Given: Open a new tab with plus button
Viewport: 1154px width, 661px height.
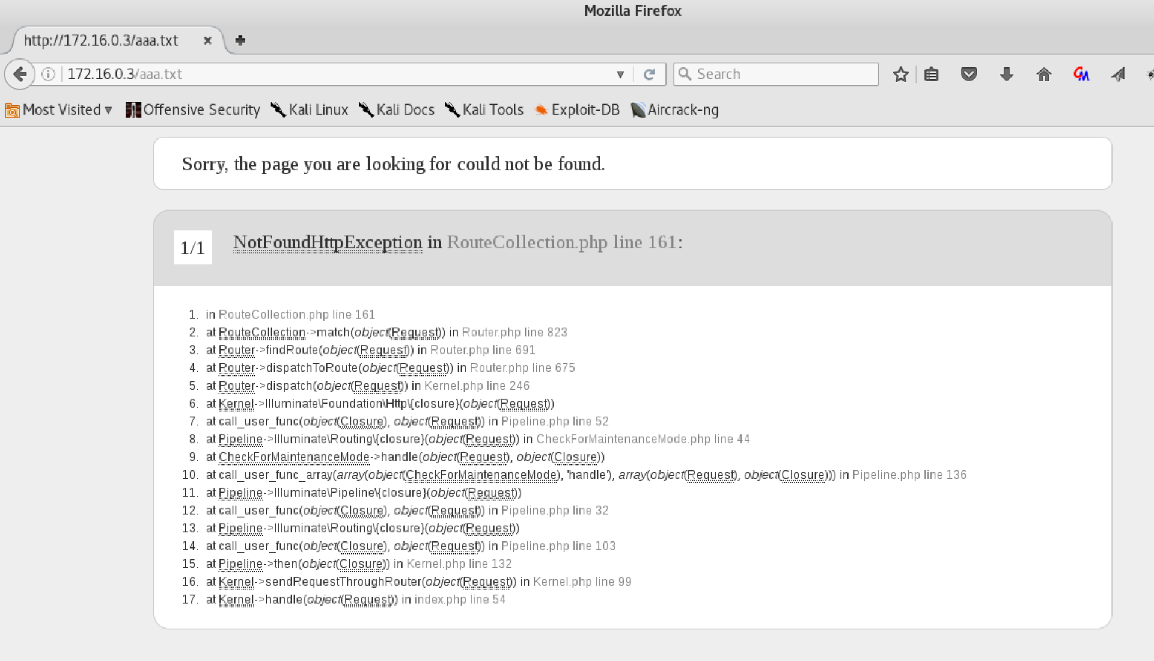Looking at the screenshot, I should (x=240, y=40).
